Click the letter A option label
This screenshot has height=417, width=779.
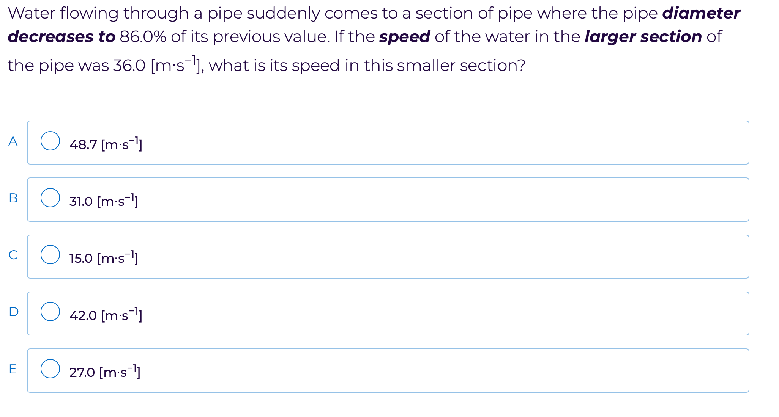tap(13, 141)
